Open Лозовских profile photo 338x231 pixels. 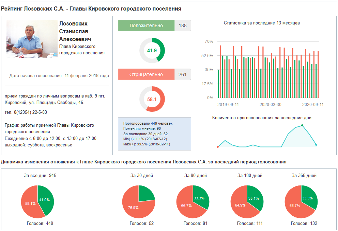tap(32, 39)
